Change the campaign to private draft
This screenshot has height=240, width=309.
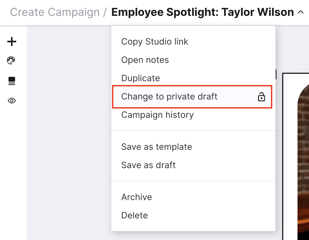pyautogui.click(x=169, y=96)
